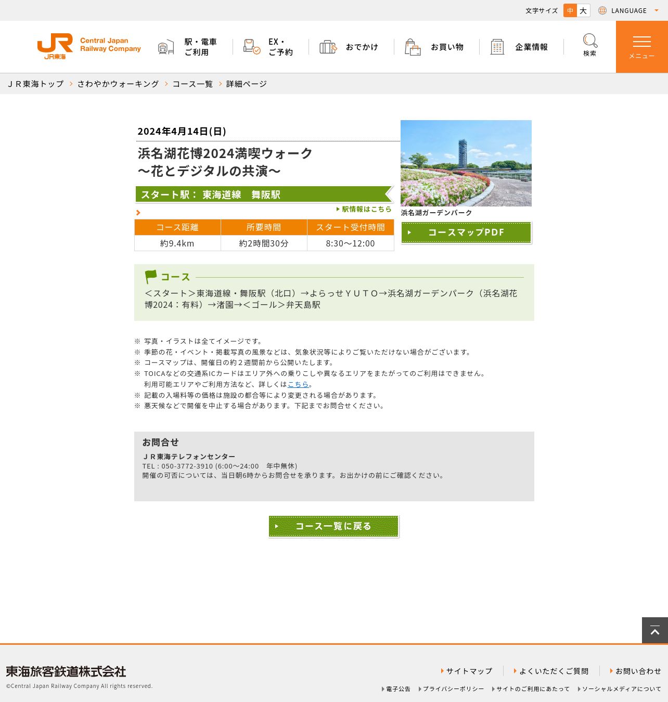
Task: Open the コースマップPDF button
Action: click(466, 232)
